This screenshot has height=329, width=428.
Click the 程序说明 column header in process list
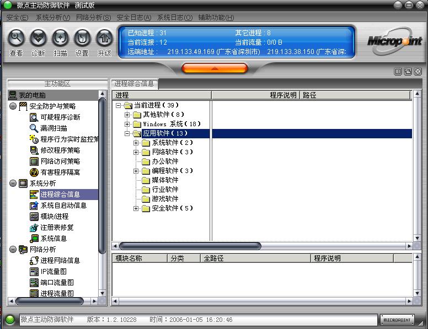[x=256, y=95]
